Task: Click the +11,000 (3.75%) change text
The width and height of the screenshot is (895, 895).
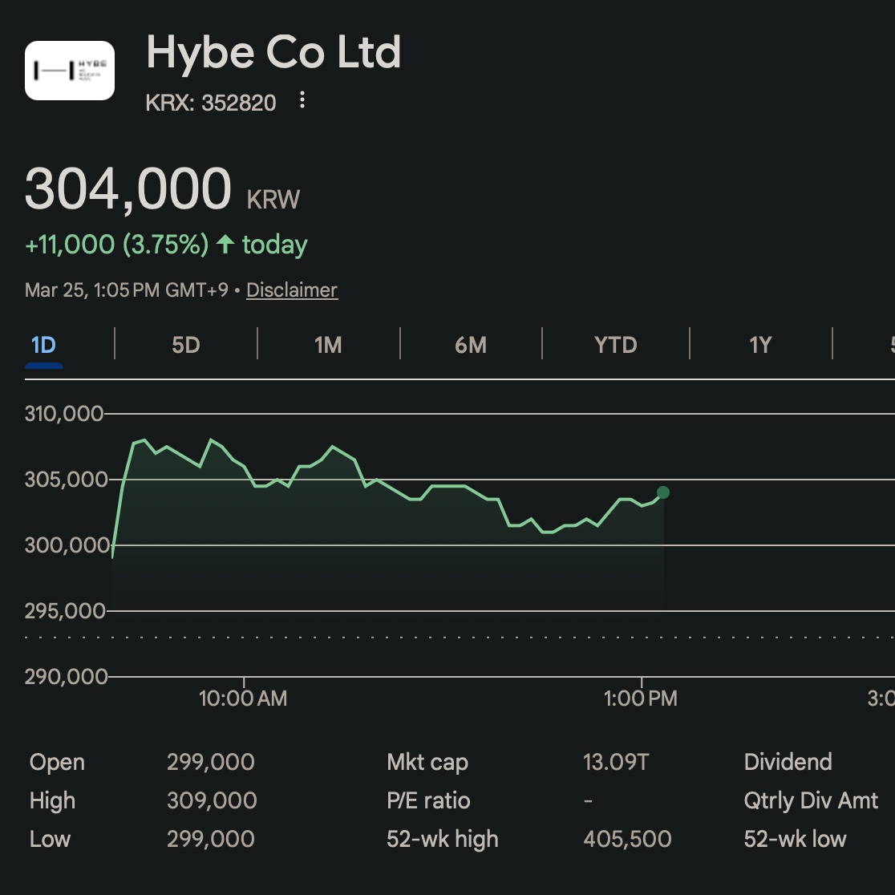Action: coord(117,245)
